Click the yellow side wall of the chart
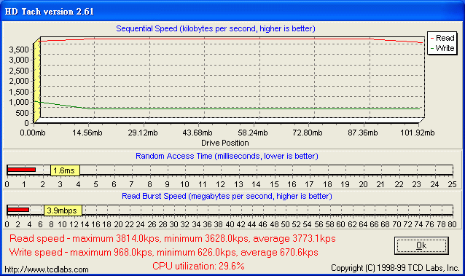Viewport: 465px width, 276px height. click(x=36, y=80)
